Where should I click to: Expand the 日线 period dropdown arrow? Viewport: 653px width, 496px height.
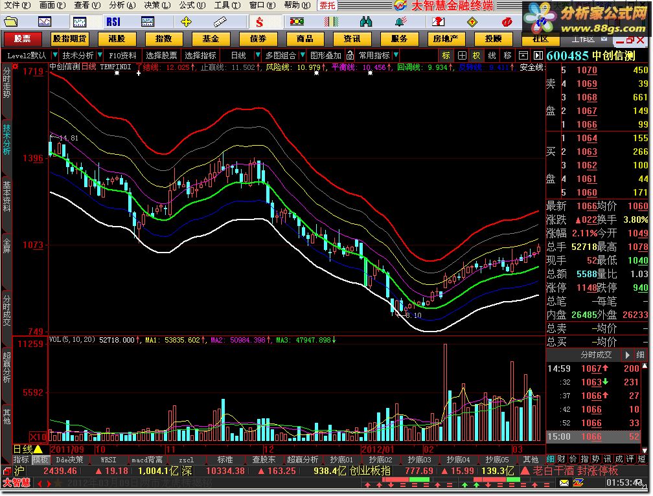(258, 55)
